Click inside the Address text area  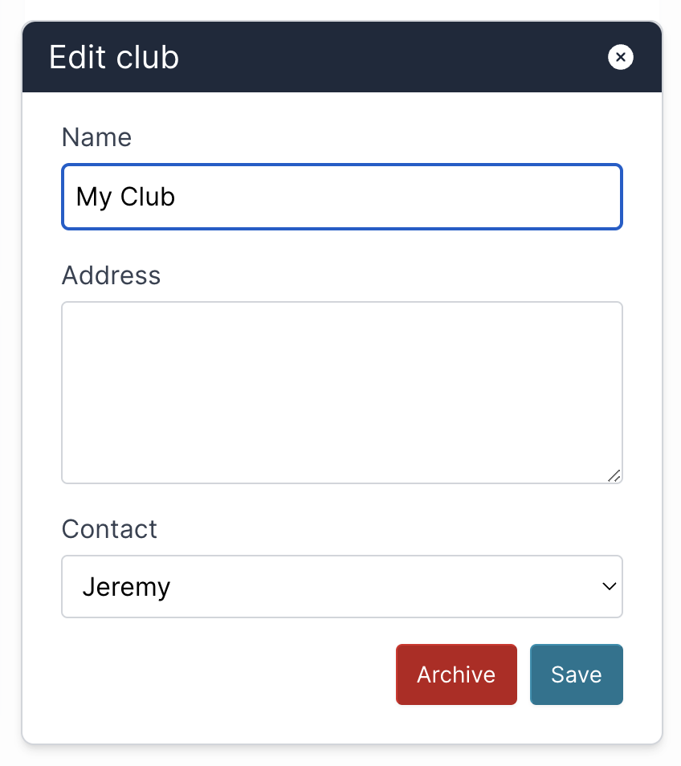pyautogui.click(x=341, y=392)
